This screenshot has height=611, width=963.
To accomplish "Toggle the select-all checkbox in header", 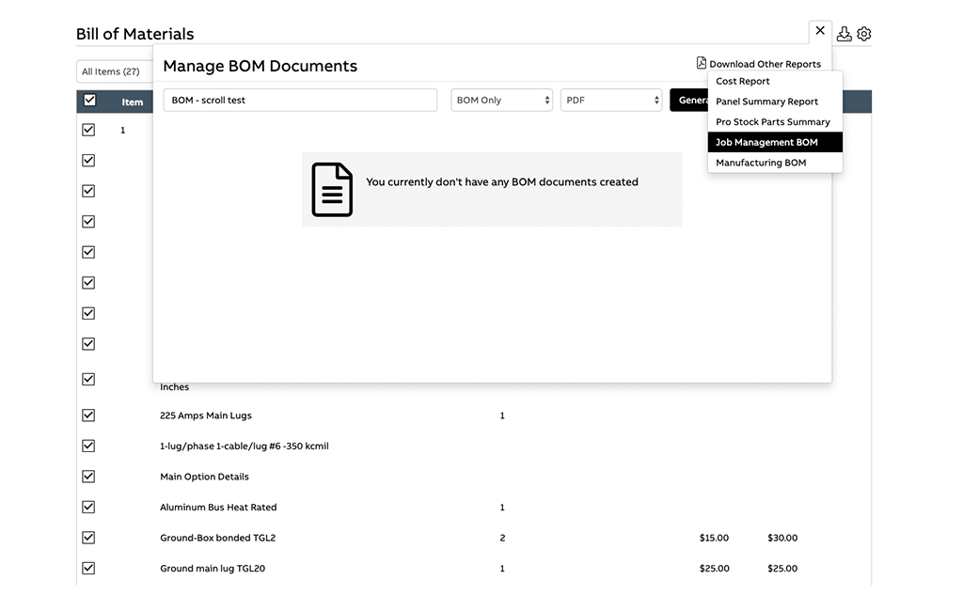I will [89, 100].
